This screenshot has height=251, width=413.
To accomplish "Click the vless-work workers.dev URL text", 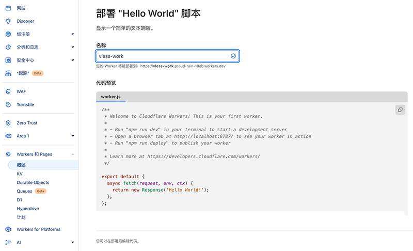I will pos(183,66).
